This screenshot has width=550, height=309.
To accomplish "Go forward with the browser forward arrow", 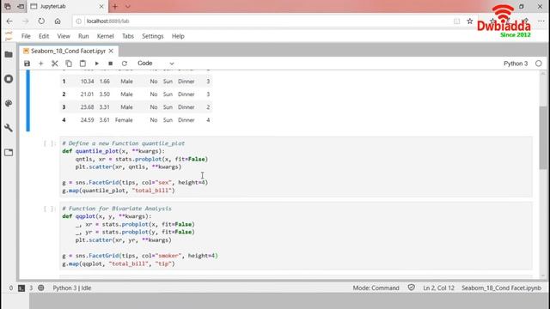I will (x=26, y=21).
